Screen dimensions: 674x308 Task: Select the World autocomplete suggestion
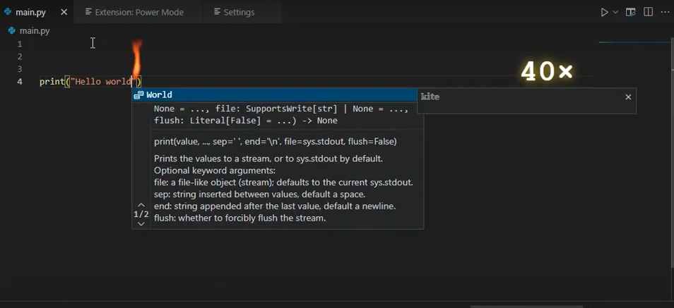tap(274, 95)
